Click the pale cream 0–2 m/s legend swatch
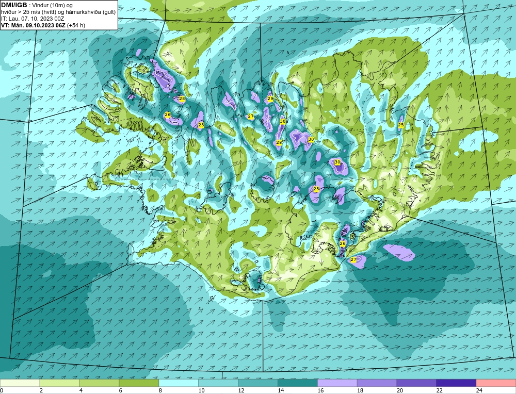 tap(20, 383)
